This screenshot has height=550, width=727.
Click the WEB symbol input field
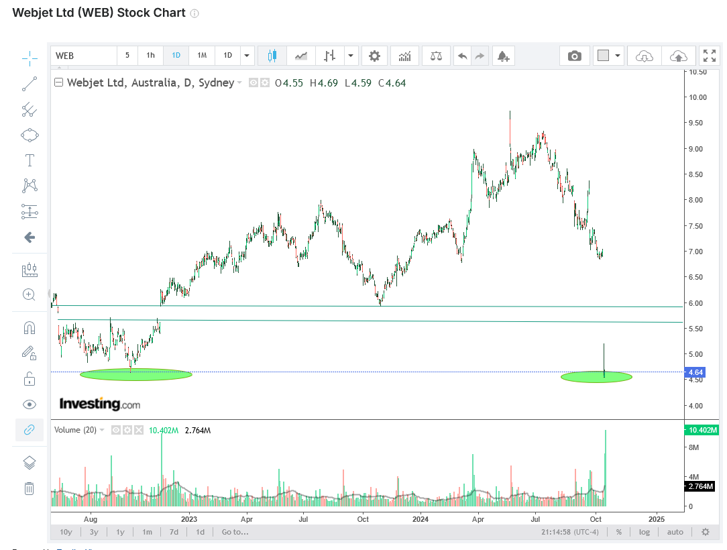click(83, 56)
